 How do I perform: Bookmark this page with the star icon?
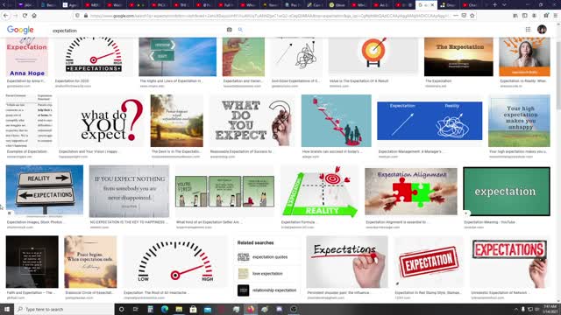[472, 16]
